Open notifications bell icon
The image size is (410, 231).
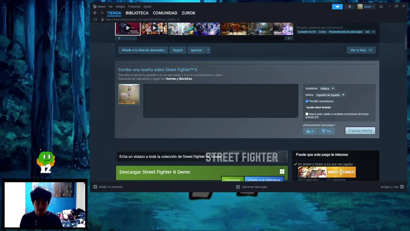click(x=350, y=6)
